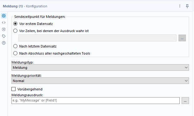Enable the Vorübergehend checkbox
The width and height of the screenshot is (194, 116).
14,89
